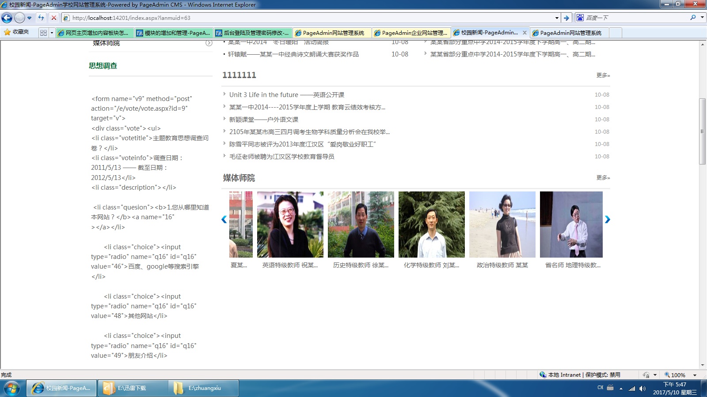Image resolution: width=707 pixels, height=397 pixels.
Task: Click the 化学特级教师 刘某 photo
Action: [x=432, y=225]
